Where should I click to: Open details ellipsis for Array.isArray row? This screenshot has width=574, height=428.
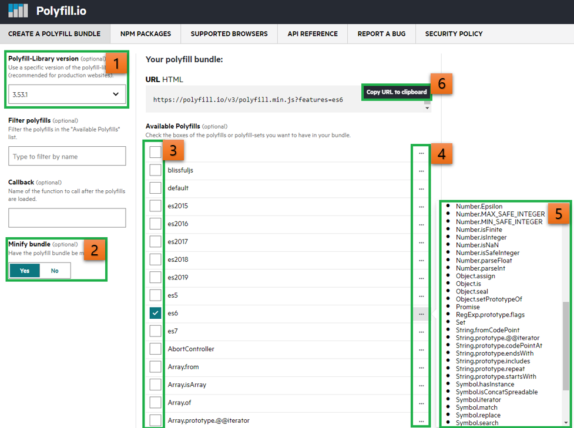[421, 386]
